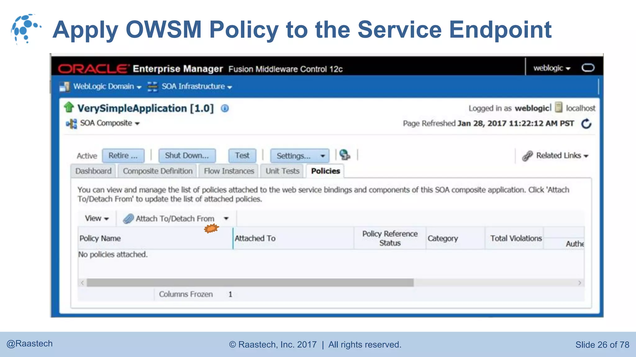Open the Unit Tests tab

(x=282, y=171)
